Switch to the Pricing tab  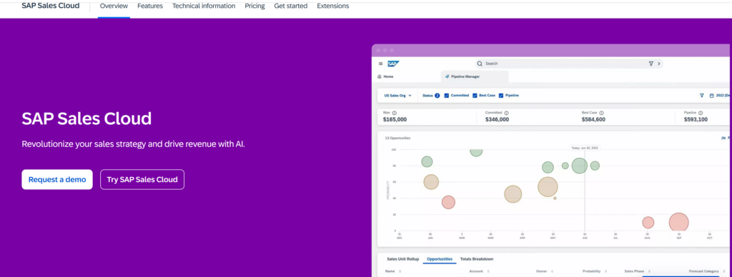coord(254,6)
